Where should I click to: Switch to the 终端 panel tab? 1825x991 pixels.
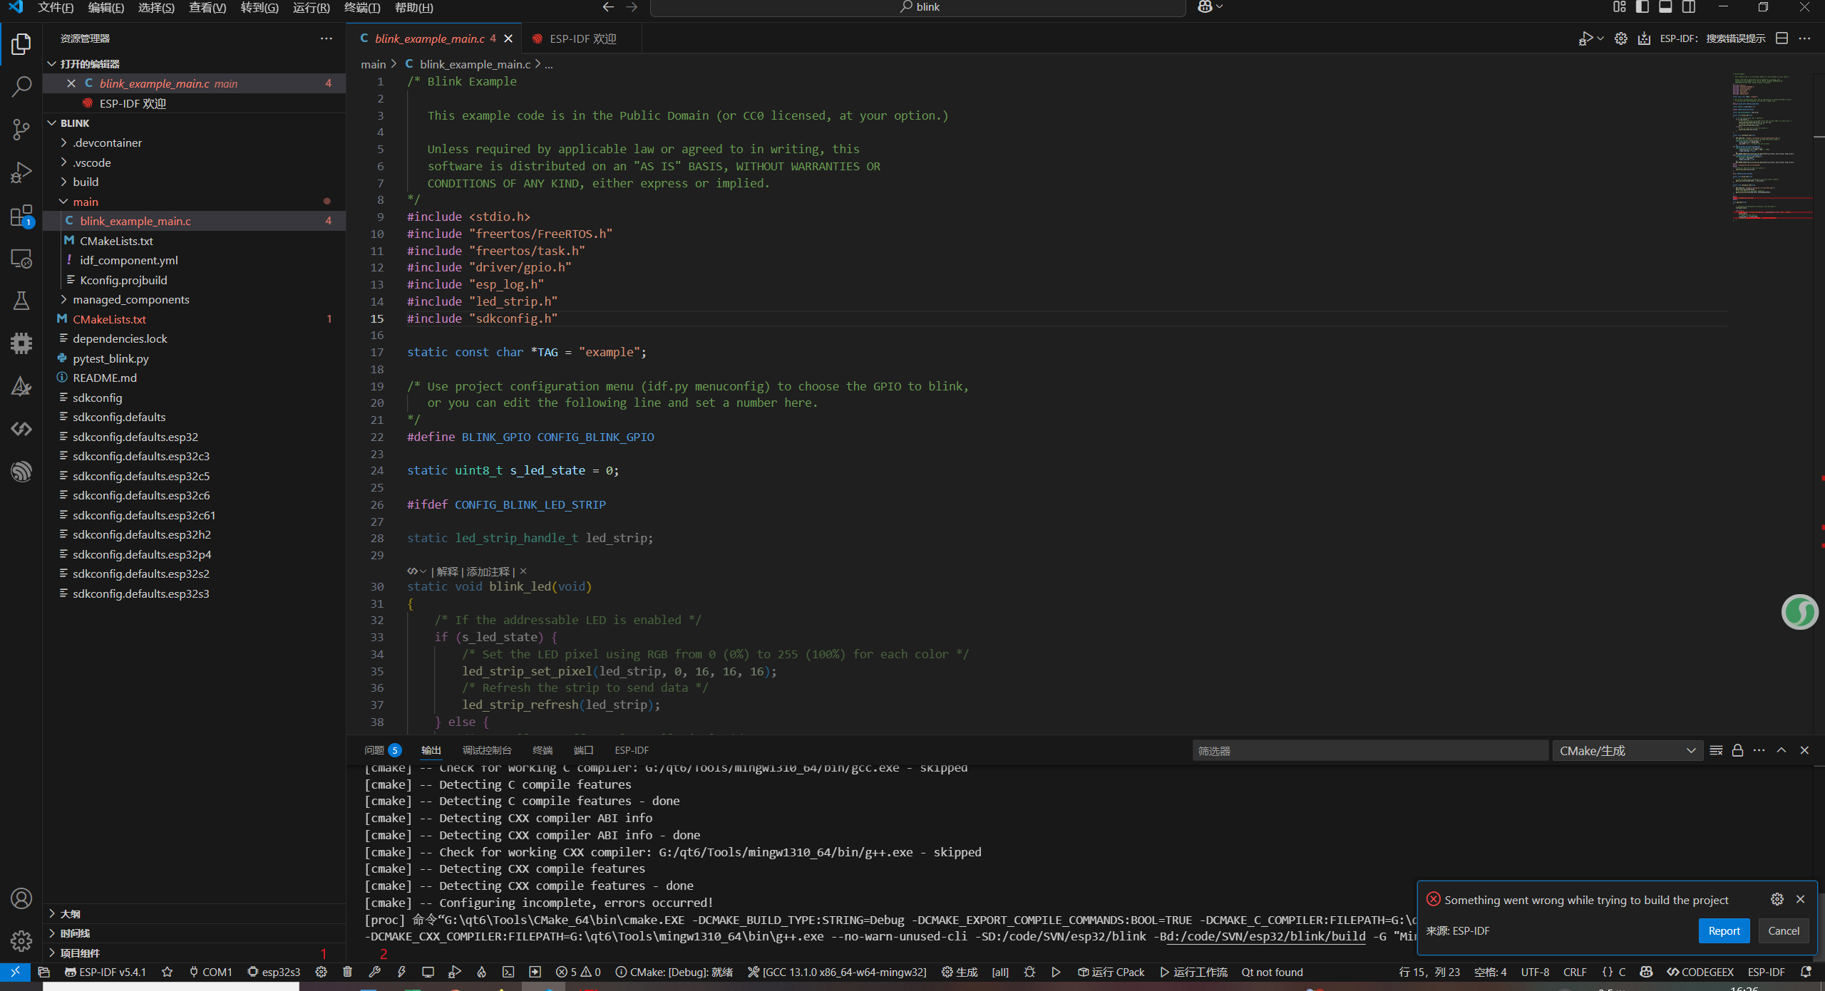543,750
